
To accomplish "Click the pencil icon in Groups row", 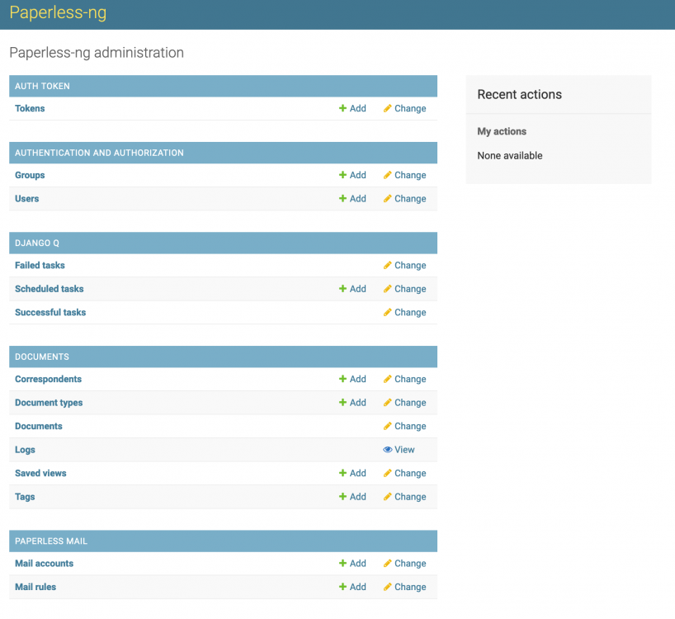I will (388, 175).
